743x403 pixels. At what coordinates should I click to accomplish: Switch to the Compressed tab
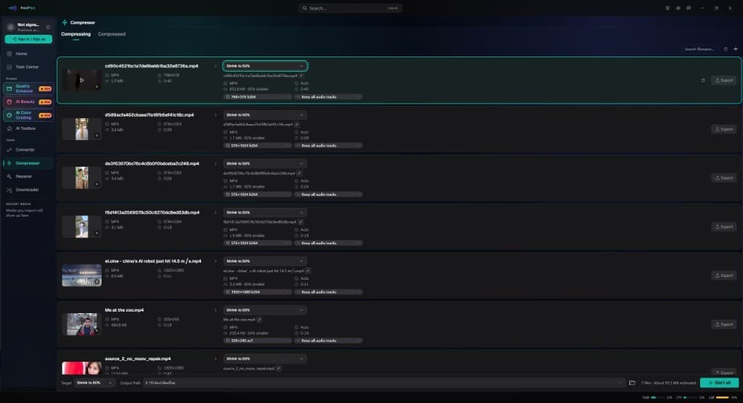(112, 34)
